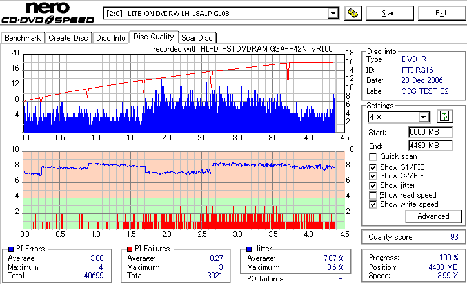The width and height of the screenshot is (467, 284).
Task: Select the Disc Quality tab
Action: click(154, 37)
